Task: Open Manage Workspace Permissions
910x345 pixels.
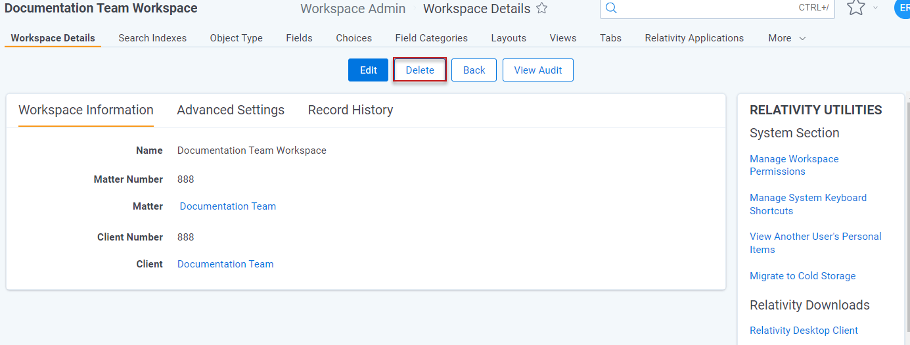Action: tap(794, 165)
